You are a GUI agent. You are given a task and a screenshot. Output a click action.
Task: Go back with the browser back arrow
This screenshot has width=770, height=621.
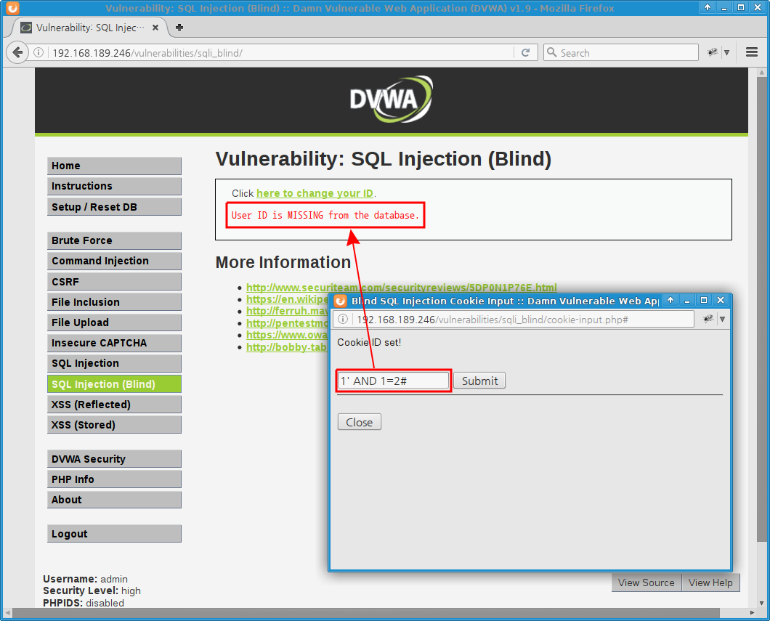pyautogui.click(x=17, y=52)
